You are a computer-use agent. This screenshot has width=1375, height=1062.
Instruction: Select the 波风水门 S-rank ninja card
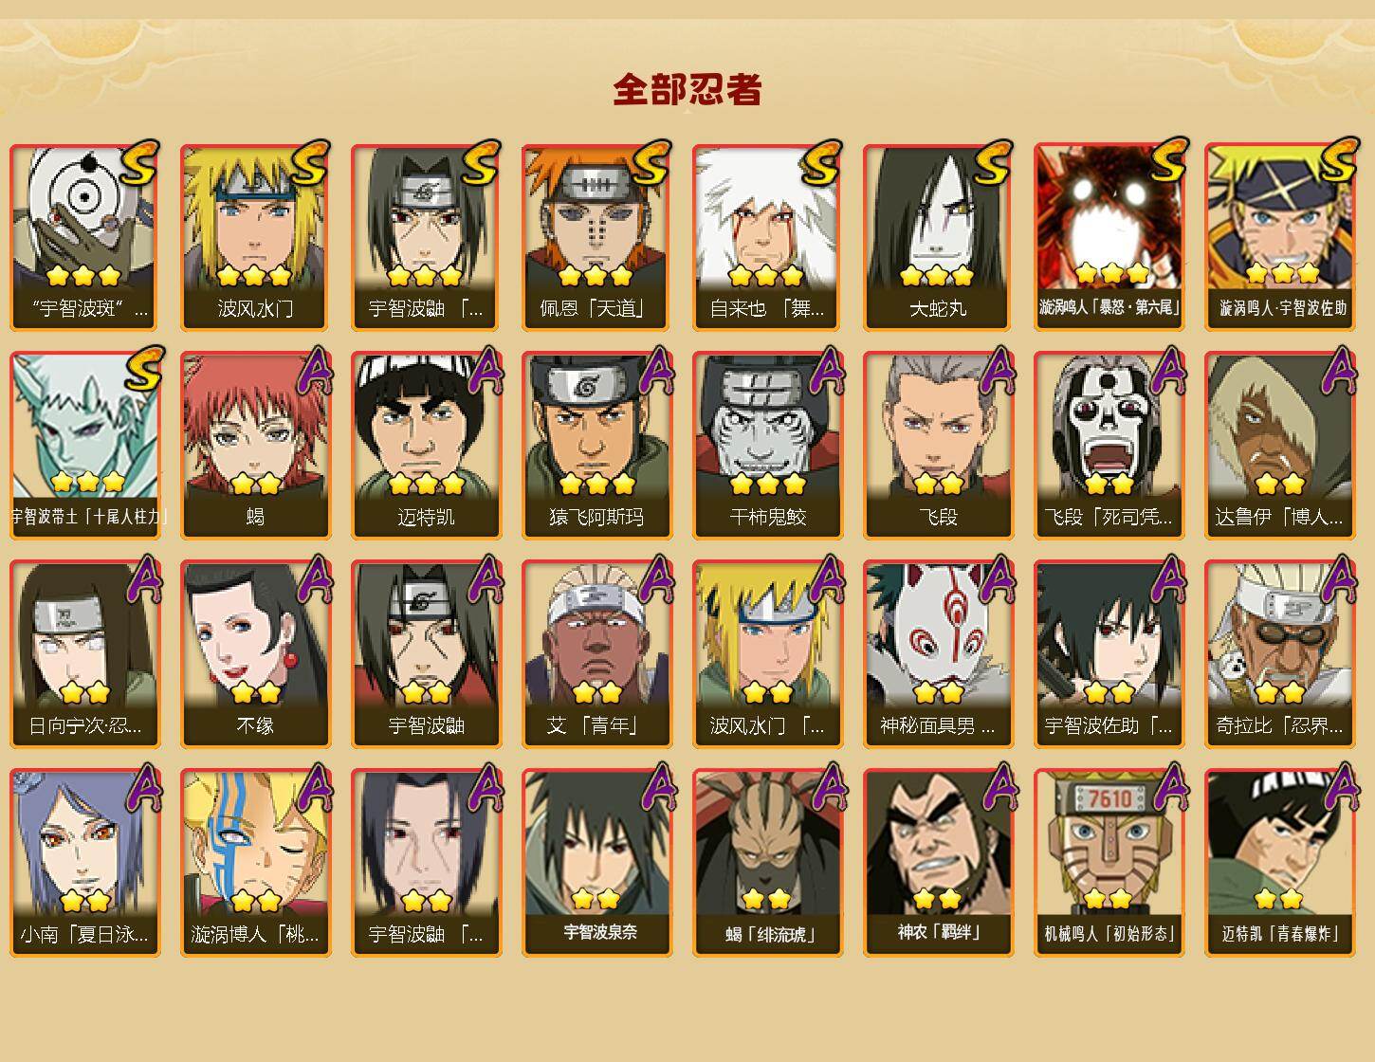255,237
